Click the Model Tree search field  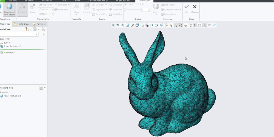19,34
